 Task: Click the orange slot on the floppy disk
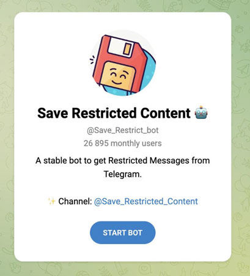click(x=127, y=48)
